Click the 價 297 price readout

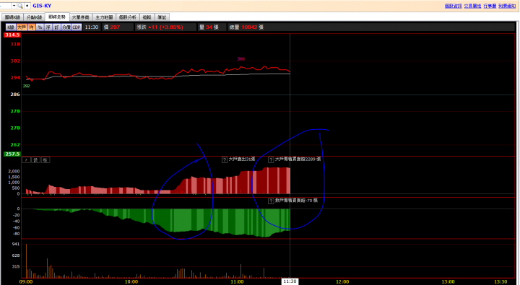(112, 27)
